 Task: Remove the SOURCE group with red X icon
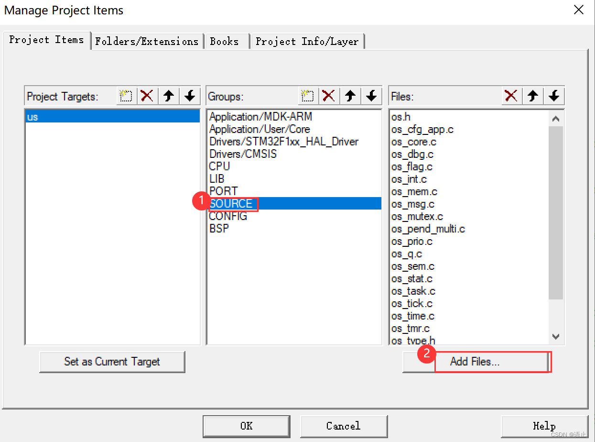click(x=329, y=96)
